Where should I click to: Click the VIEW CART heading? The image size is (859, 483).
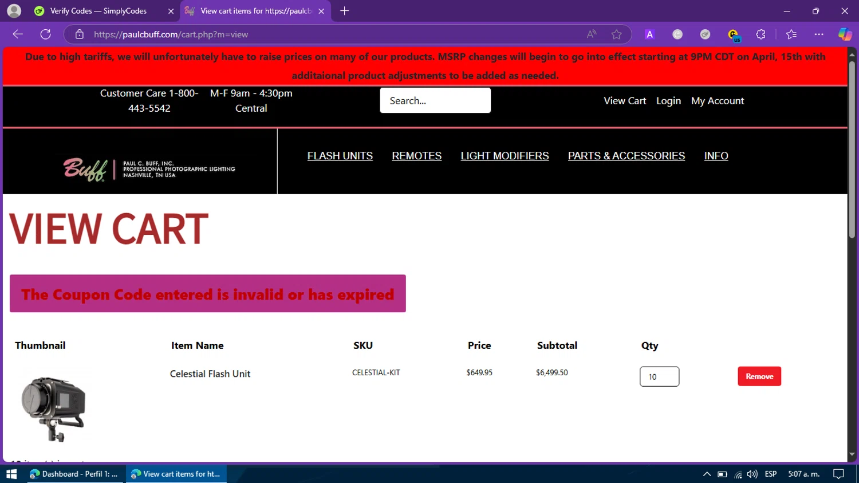coord(109,229)
